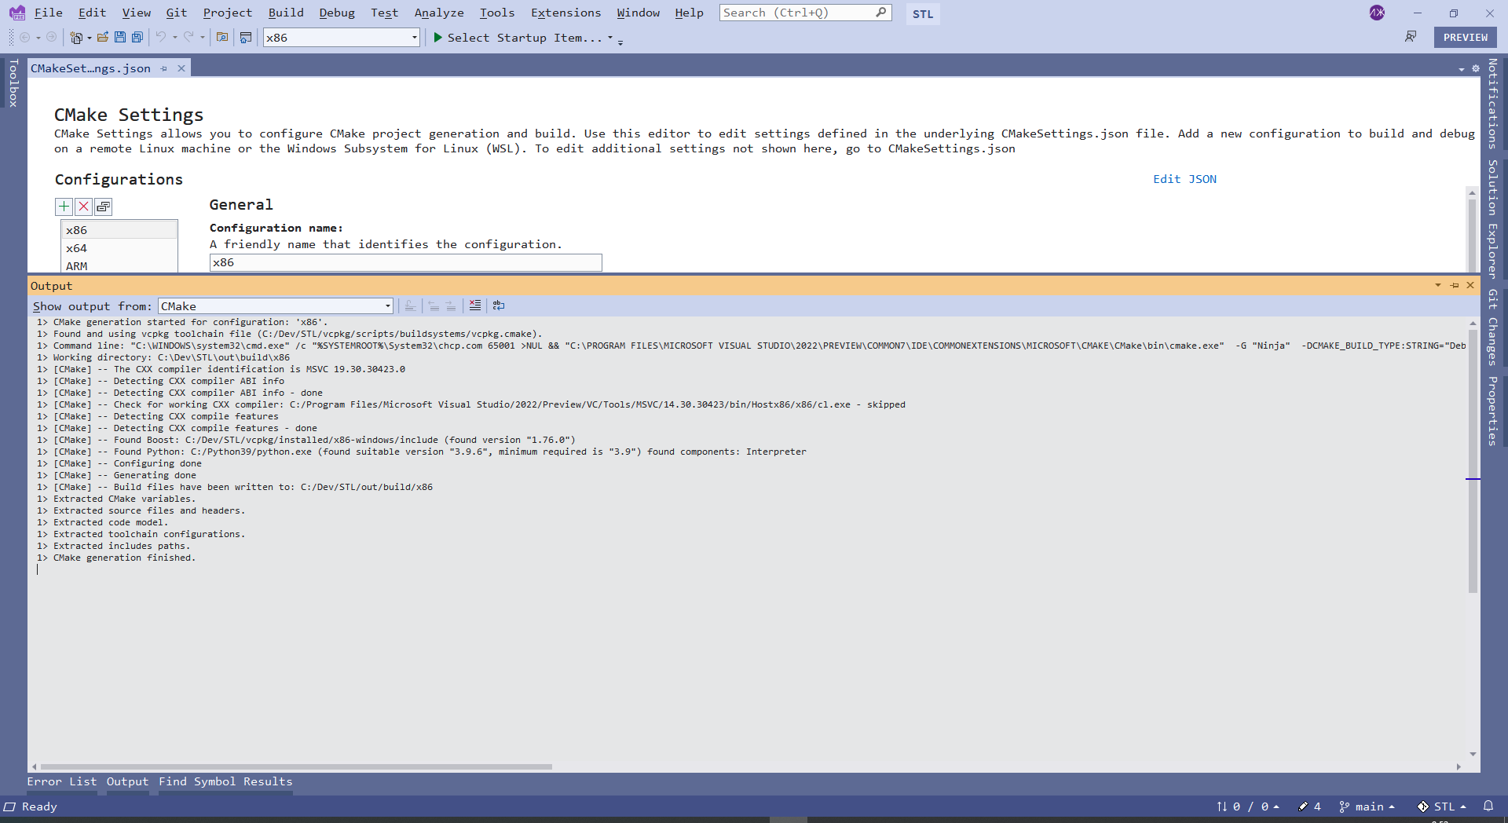Remove selected configuration with red X icon
Image resolution: width=1508 pixels, height=823 pixels.
tap(83, 207)
